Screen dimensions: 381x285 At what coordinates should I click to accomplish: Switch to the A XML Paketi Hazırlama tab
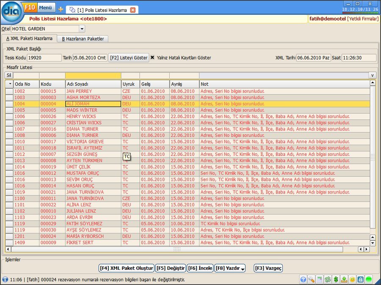29,38
